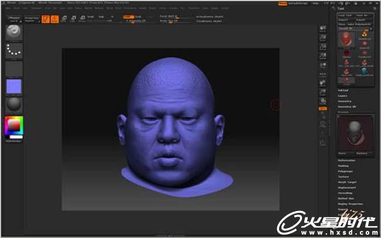This screenshot has height=238, width=381.
Task: Click Clone Make PolyMesh3D button
Action: [355, 24]
